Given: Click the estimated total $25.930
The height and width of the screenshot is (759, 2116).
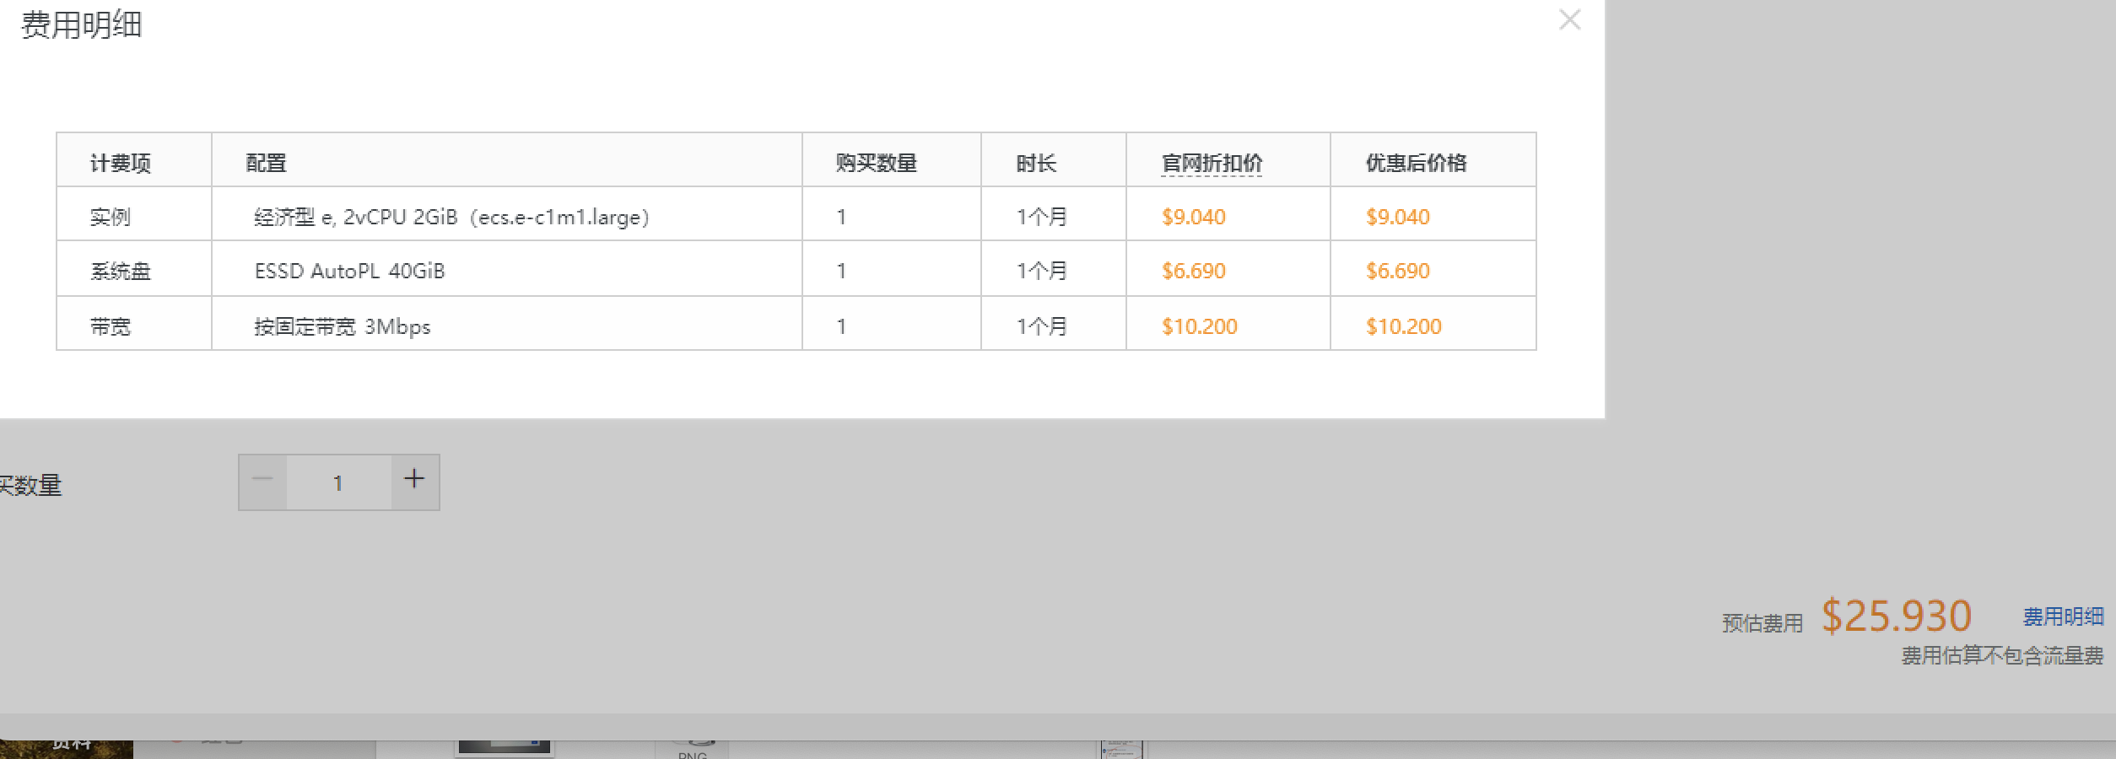Looking at the screenshot, I should coord(1896,616).
